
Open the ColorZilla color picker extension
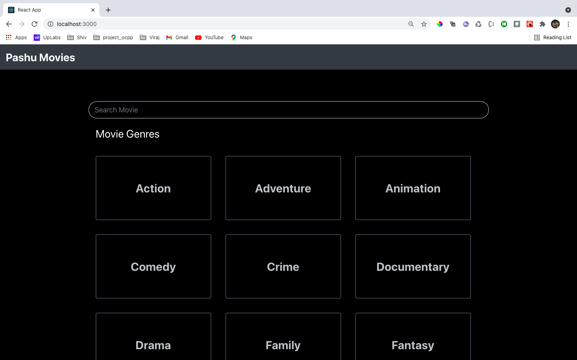(x=440, y=24)
